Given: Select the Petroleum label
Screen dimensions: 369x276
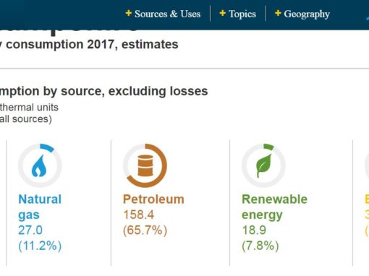Looking at the screenshot, I should pos(153,199).
